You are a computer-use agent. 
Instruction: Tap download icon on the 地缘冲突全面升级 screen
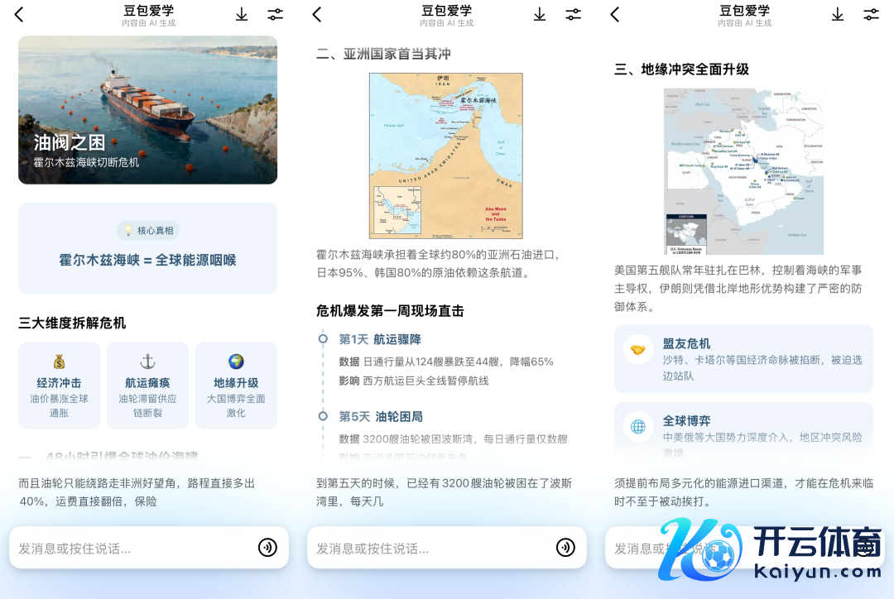click(x=838, y=15)
